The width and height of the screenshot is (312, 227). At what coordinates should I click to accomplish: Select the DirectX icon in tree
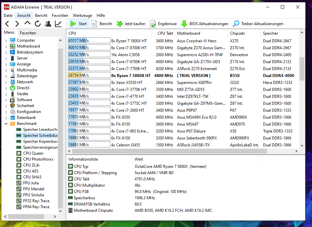(13, 88)
